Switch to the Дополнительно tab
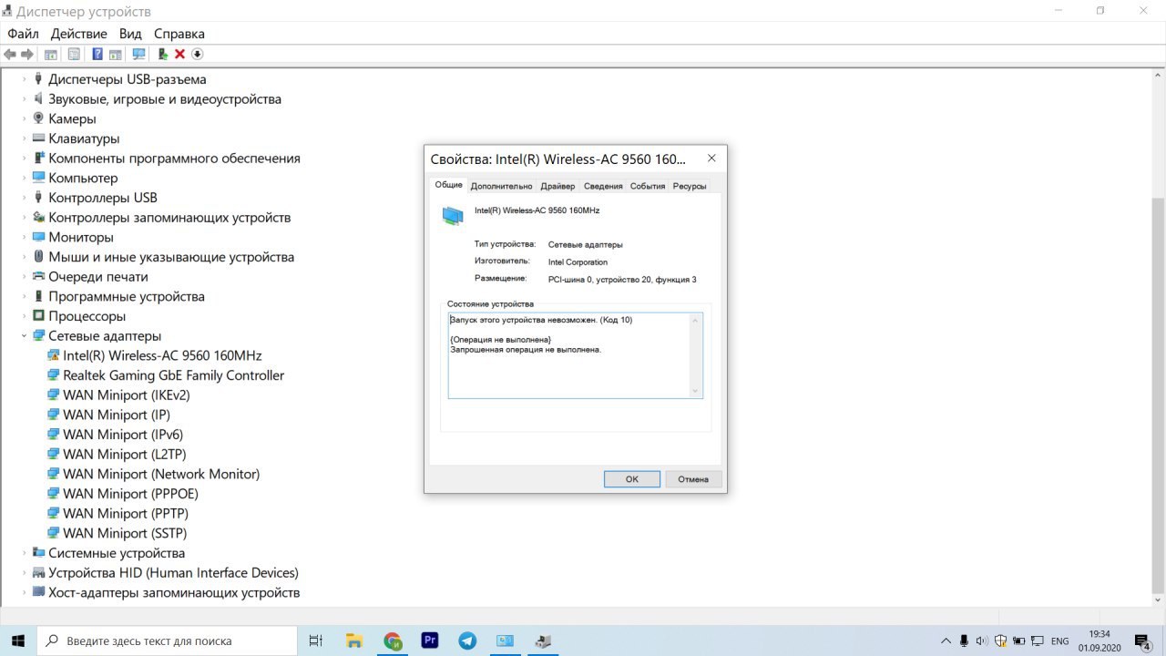Screen dimensions: 1166x656 point(502,186)
